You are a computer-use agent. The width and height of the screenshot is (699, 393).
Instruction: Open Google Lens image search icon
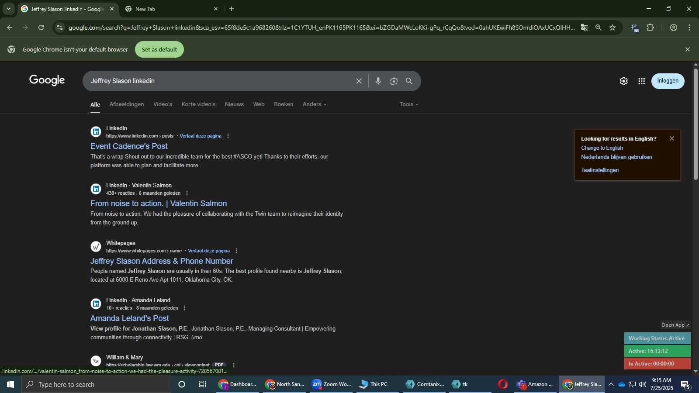pyautogui.click(x=394, y=81)
